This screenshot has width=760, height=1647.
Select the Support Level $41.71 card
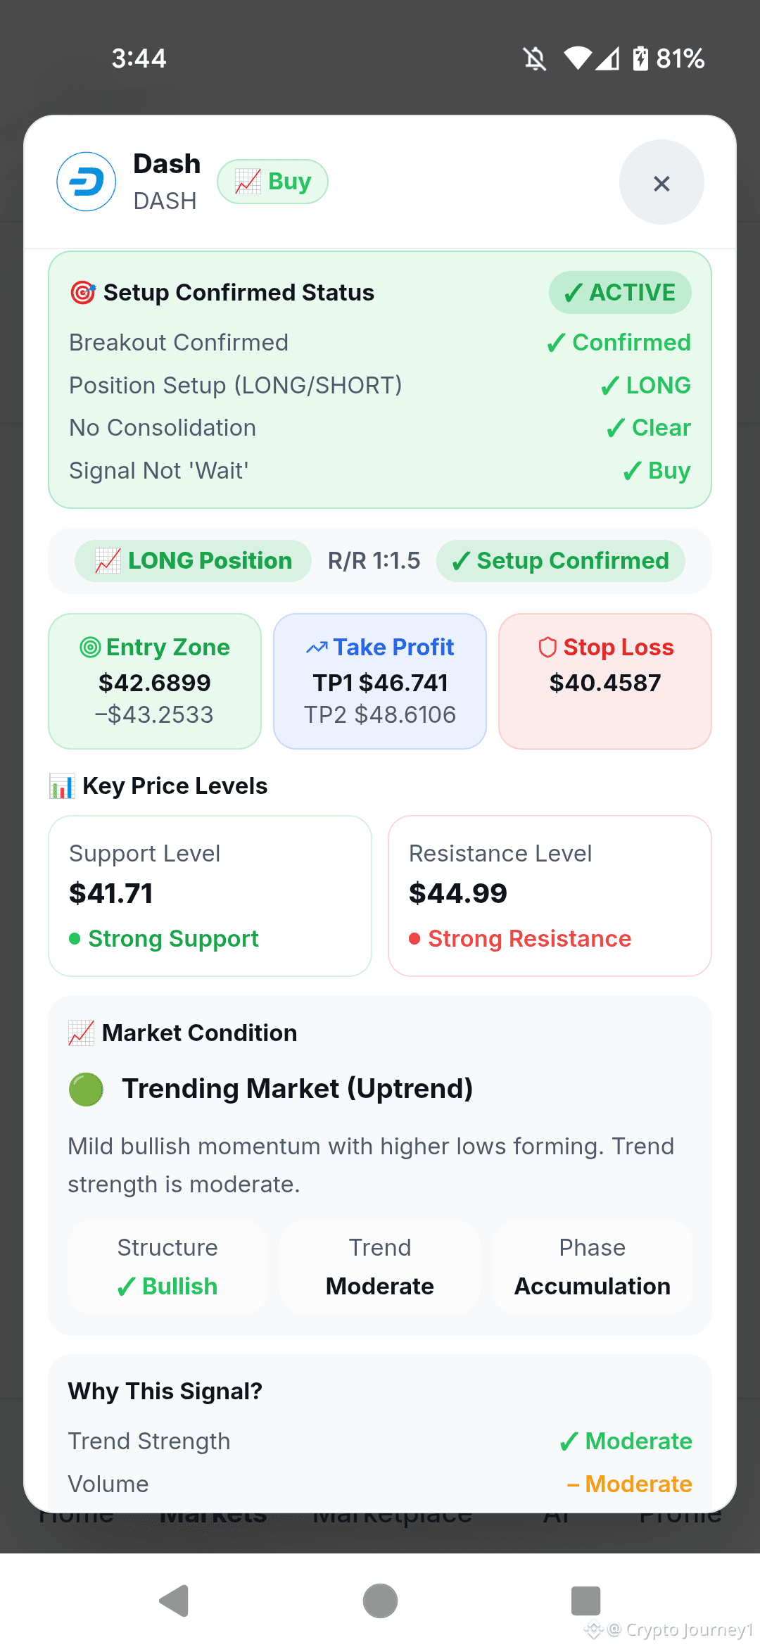pos(210,896)
